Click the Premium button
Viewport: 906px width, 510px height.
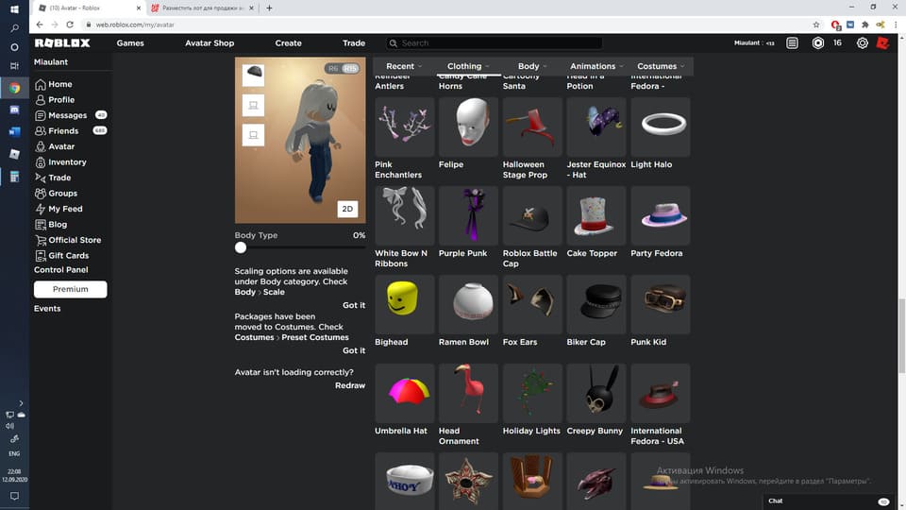(70, 289)
